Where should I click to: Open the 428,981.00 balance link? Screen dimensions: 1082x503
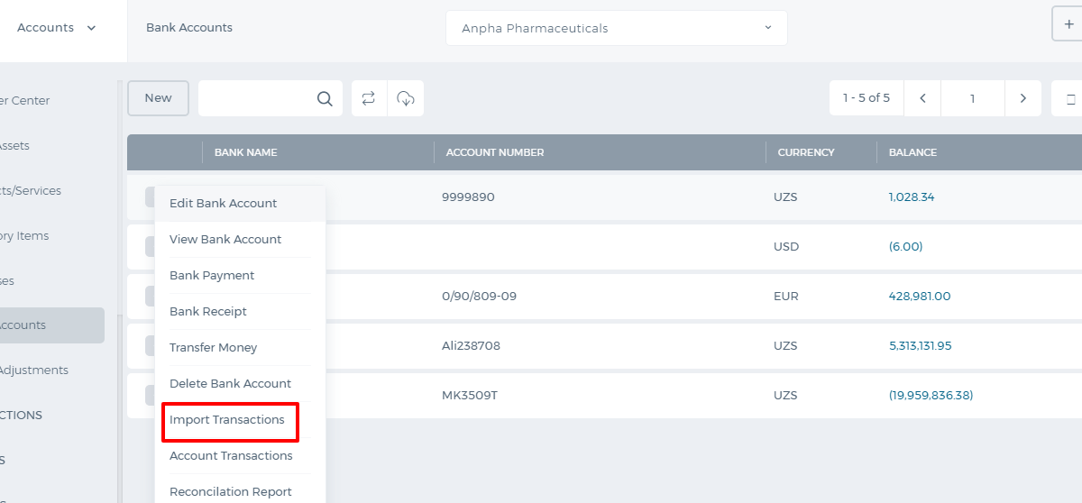920,296
